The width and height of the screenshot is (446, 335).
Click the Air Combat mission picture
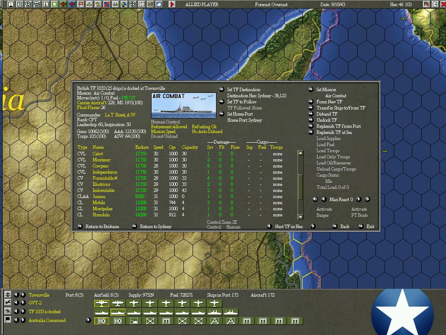tap(183, 106)
